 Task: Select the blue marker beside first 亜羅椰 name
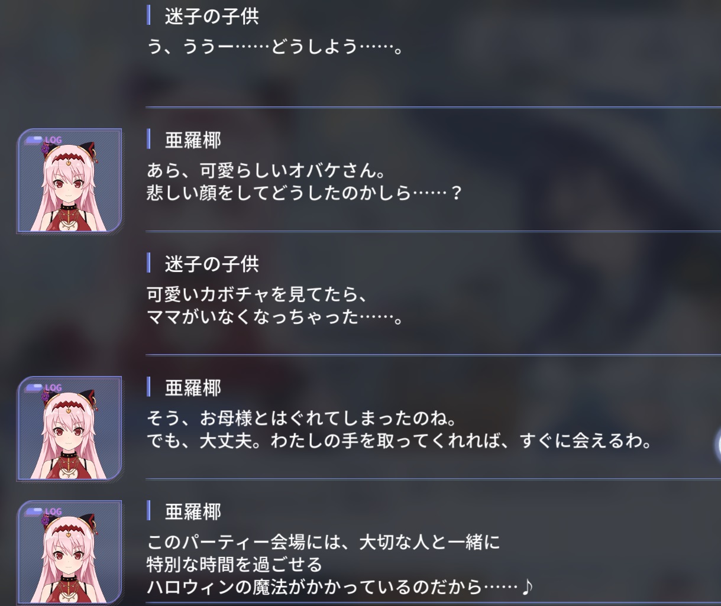(x=148, y=140)
